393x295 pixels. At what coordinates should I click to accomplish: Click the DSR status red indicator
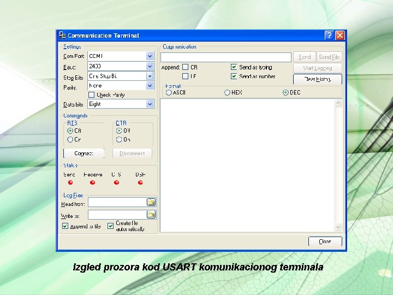(140, 182)
